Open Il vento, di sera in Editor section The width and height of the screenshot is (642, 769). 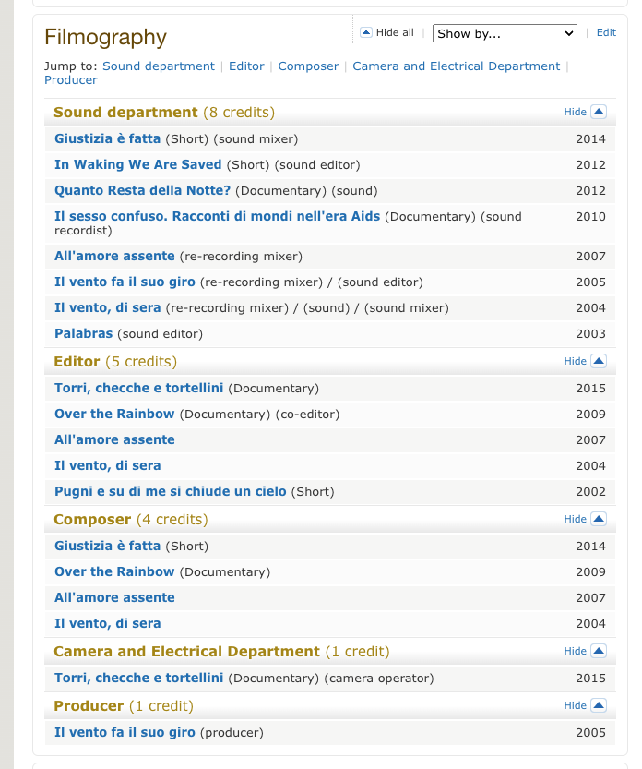click(x=107, y=466)
